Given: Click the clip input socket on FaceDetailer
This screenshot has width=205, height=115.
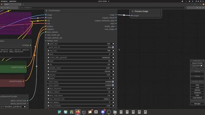Looking at the screenshot, I should click(46, 20).
